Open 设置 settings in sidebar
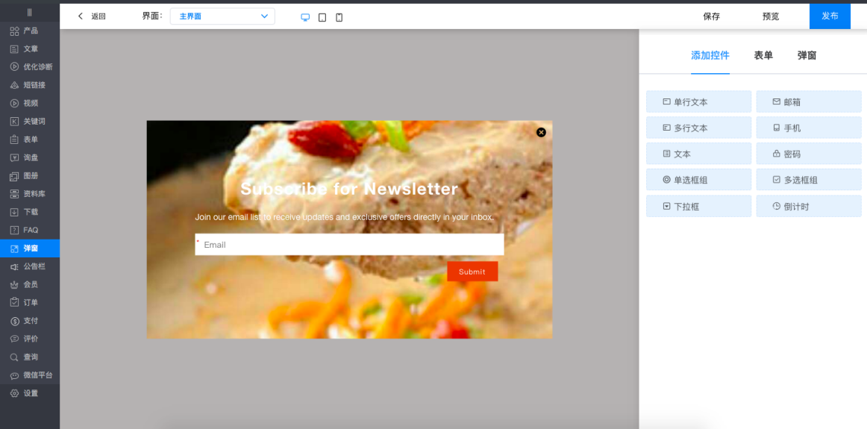This screenshot has width=867, height=429. click(30, 393)
